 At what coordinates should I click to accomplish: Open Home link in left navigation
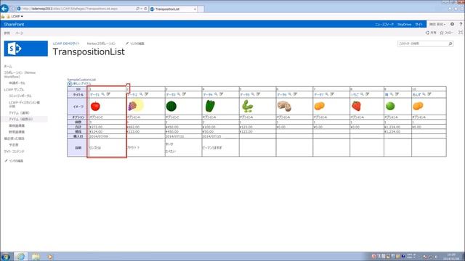8,66
